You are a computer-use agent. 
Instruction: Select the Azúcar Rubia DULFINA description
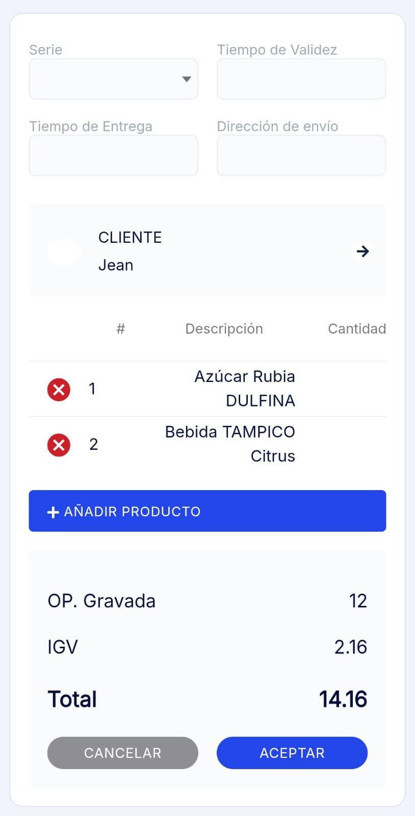245,389
